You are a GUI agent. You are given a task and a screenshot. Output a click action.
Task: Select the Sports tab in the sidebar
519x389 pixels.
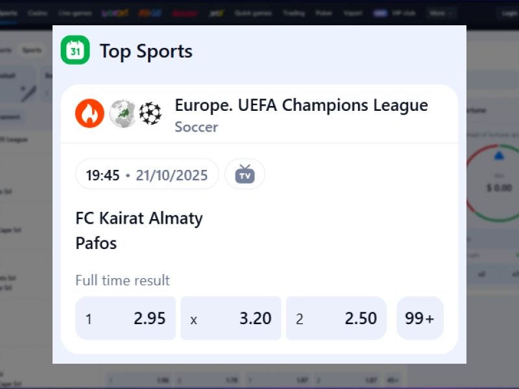tap(30, 49)
